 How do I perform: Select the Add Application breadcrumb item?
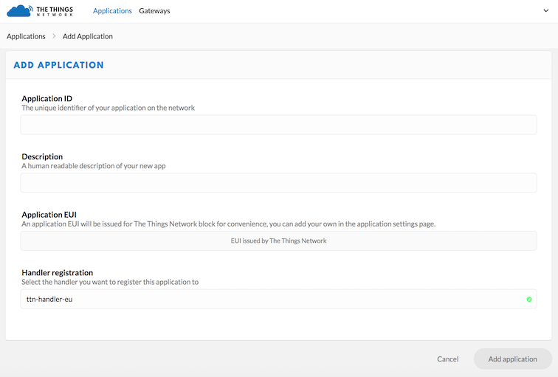[88, 36]
